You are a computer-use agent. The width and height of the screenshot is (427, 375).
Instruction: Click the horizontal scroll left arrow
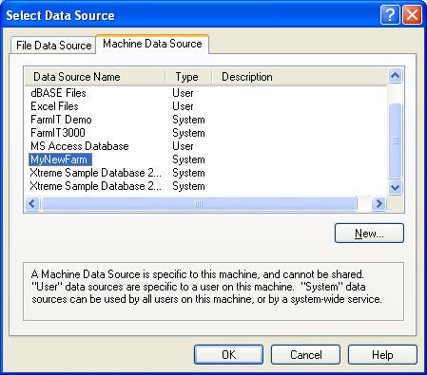(32, 204)
